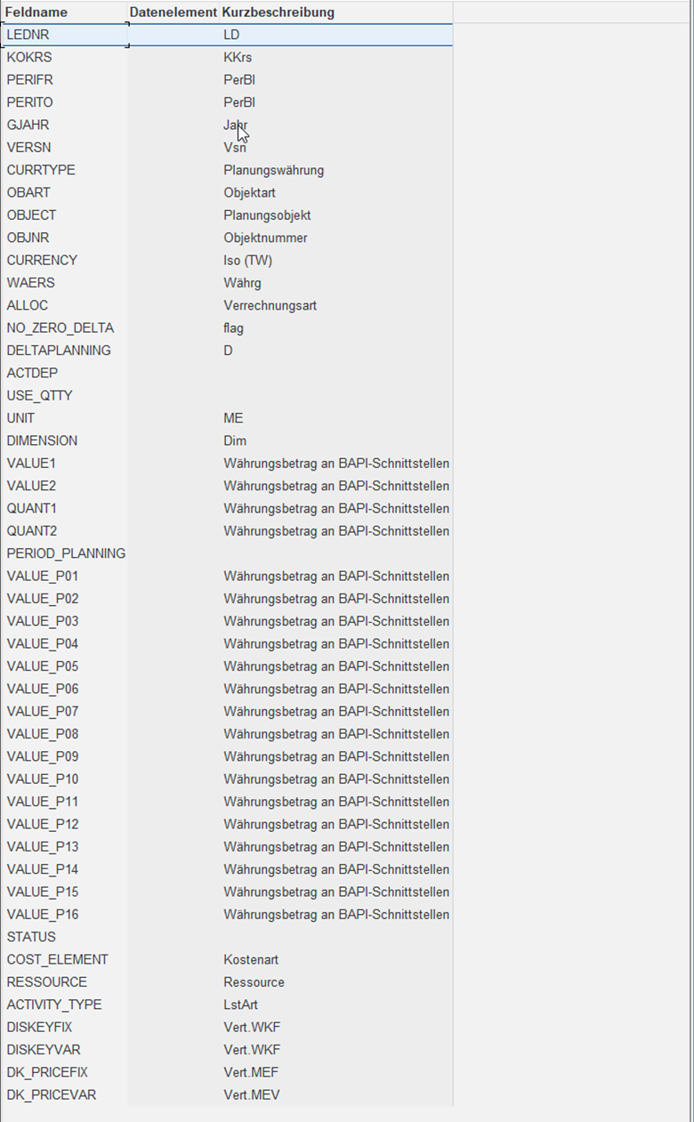Viewport: 694px width, 1122px height.
Task: Click the Feldname column header
Action: point(37,12)
